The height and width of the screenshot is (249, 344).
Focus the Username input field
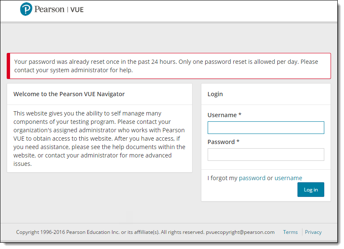click(266, 128)
